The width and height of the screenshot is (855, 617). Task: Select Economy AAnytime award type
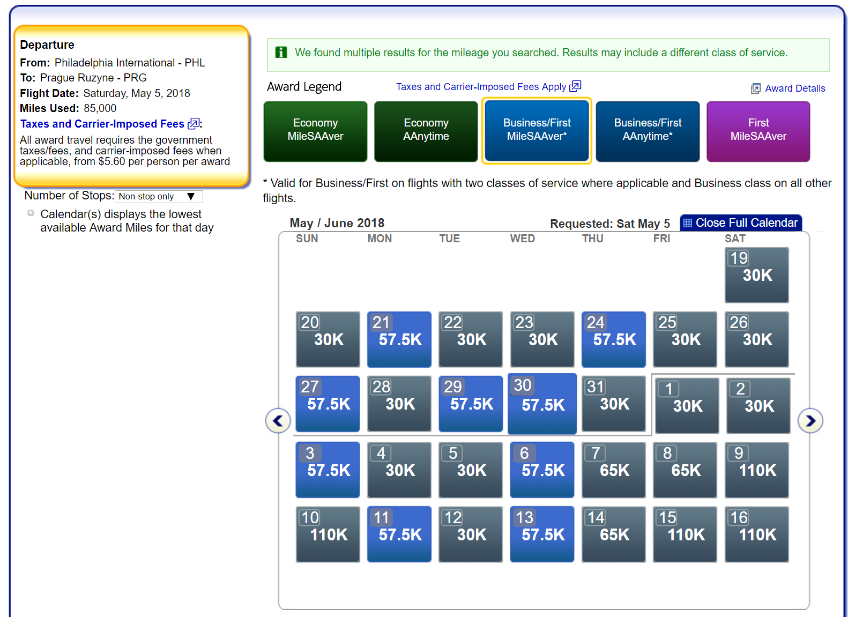[x=426, y=131]
